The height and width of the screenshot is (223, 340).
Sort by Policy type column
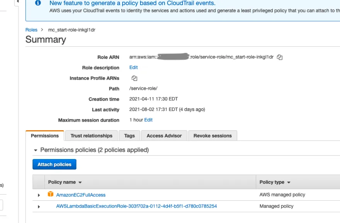(x=275, y=182)
